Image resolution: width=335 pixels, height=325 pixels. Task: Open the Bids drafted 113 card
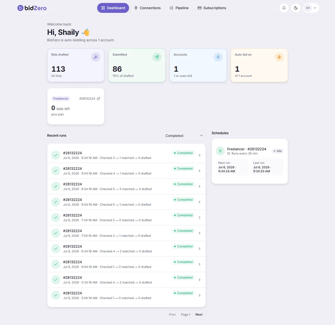click(76, 65)
